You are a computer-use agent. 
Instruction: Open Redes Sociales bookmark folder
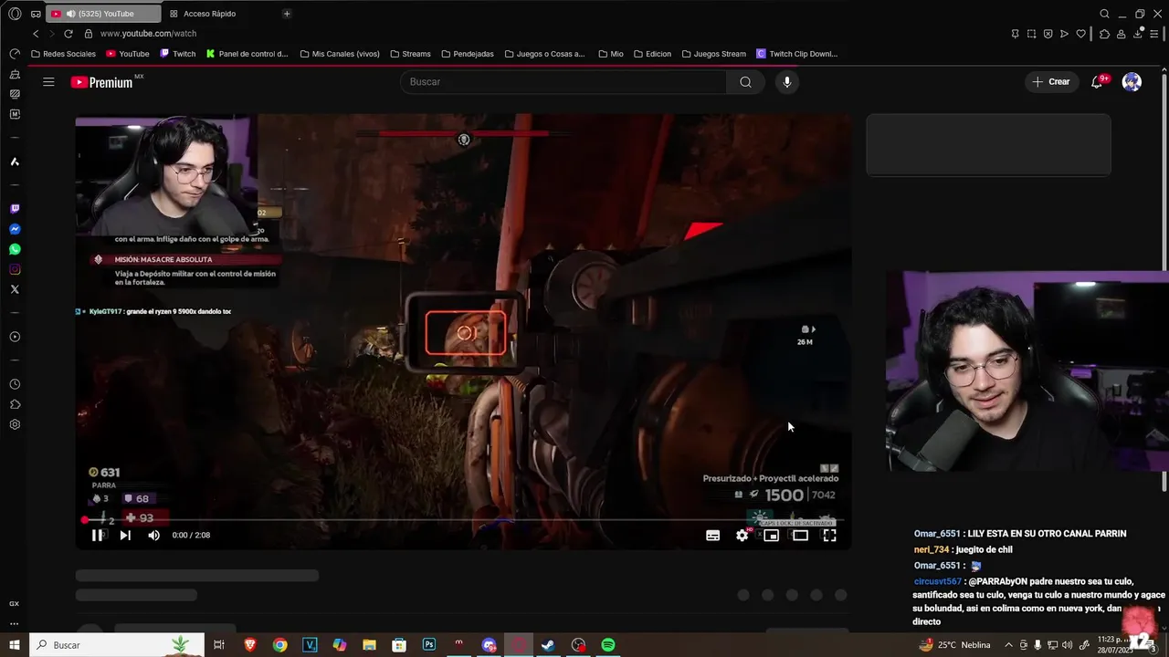click(x=63, y=54)
